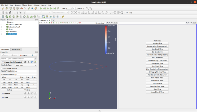
Task: Toggle the animation loop icon
Action: click(x=58, y=8)
